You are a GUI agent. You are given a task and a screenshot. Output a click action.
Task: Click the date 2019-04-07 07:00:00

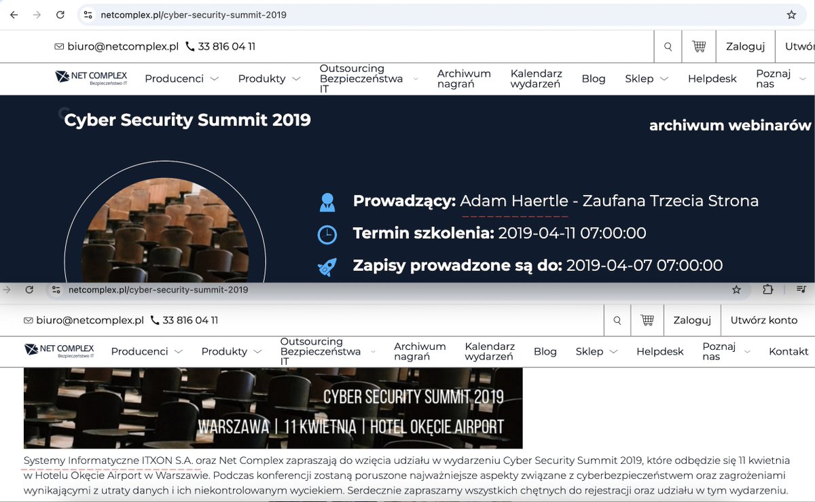pyautogui.click(x=645, y=266)
